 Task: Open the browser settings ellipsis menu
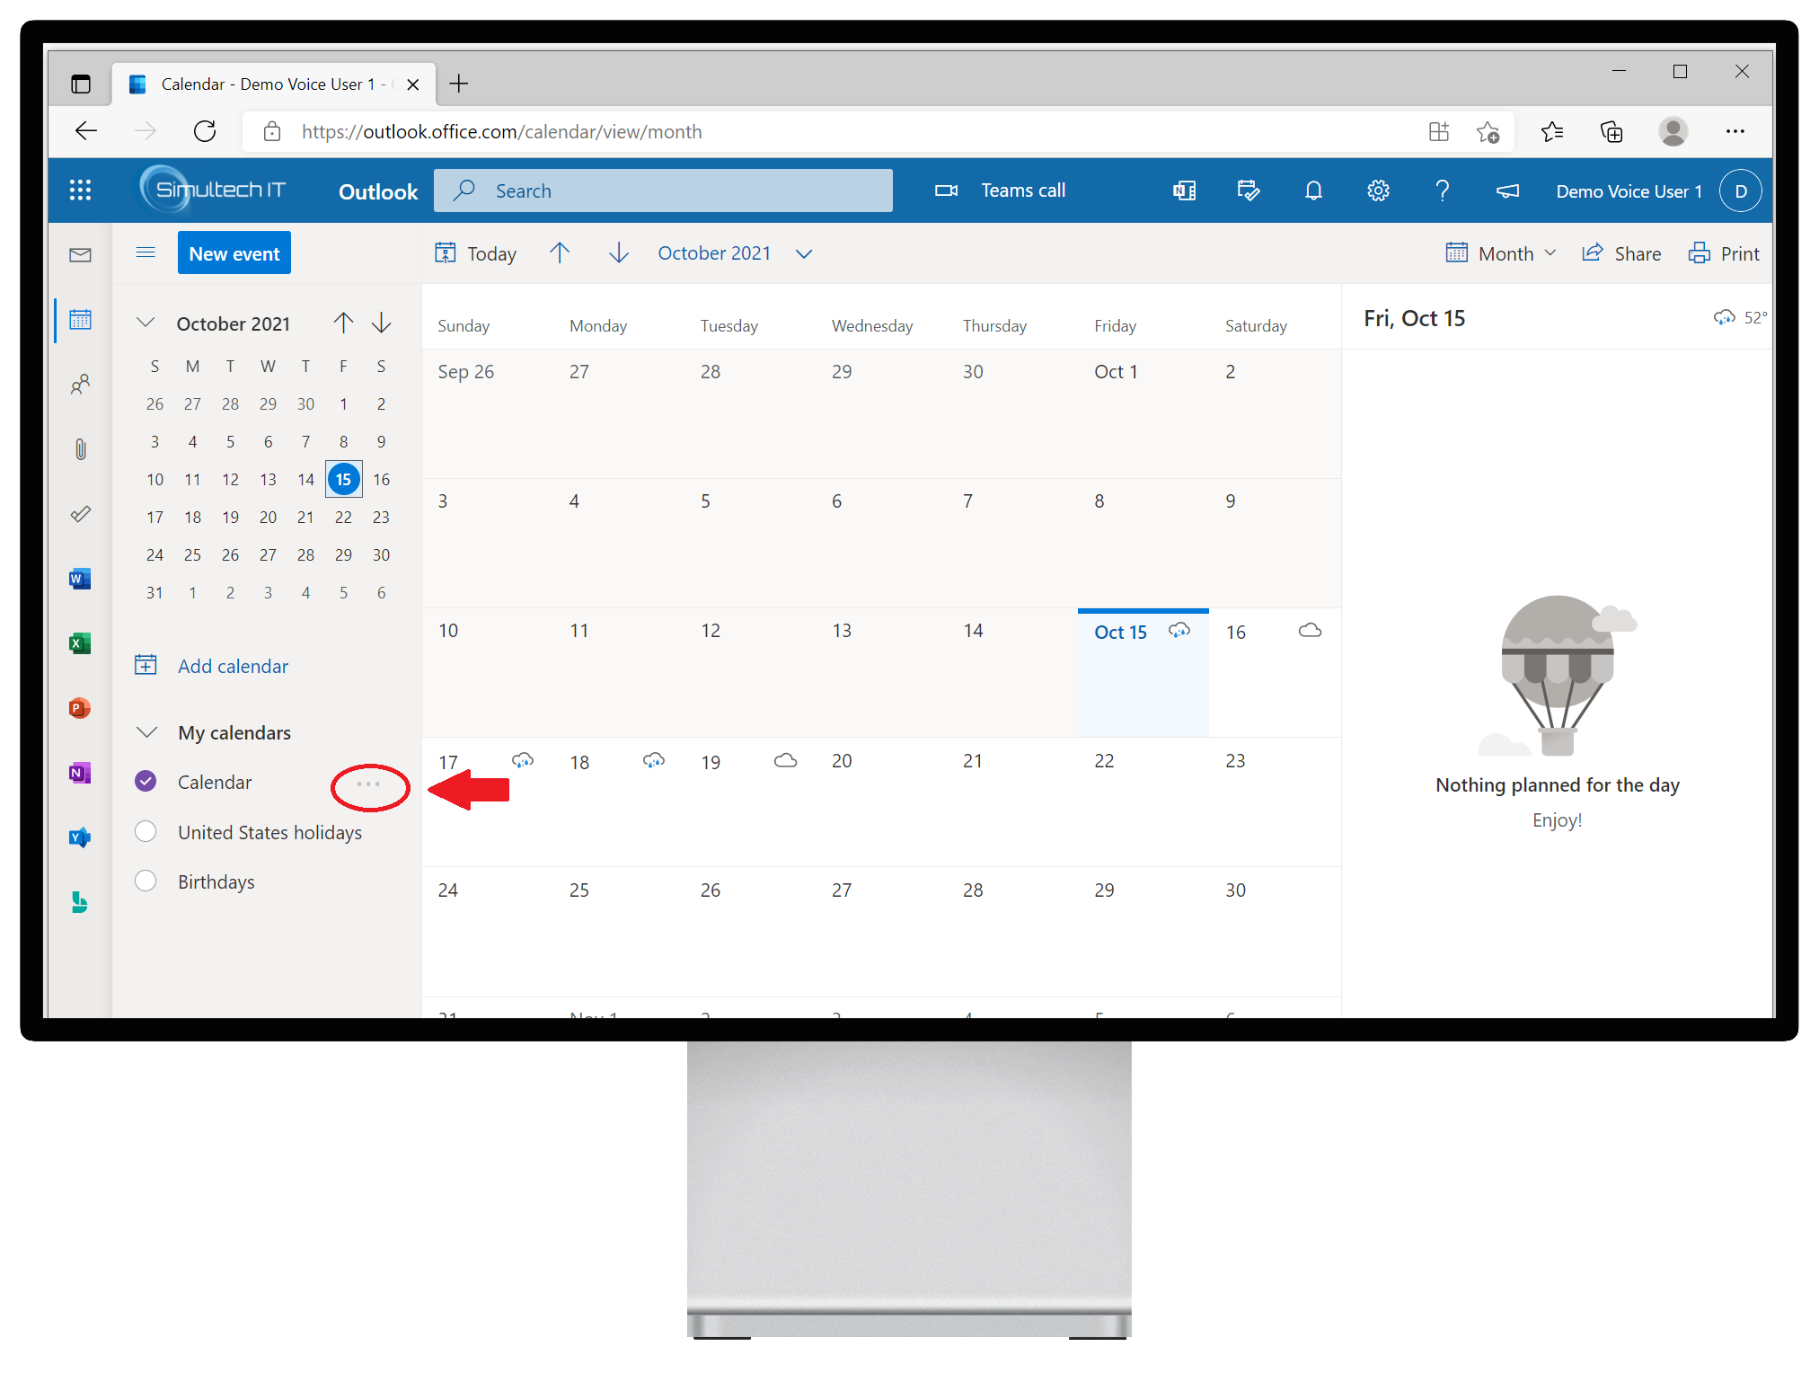tap(1735, 132)
